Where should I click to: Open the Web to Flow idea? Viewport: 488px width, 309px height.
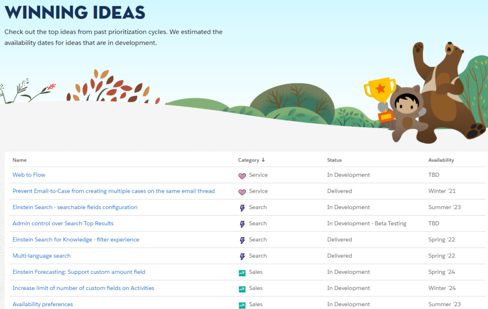pos(29,175)
